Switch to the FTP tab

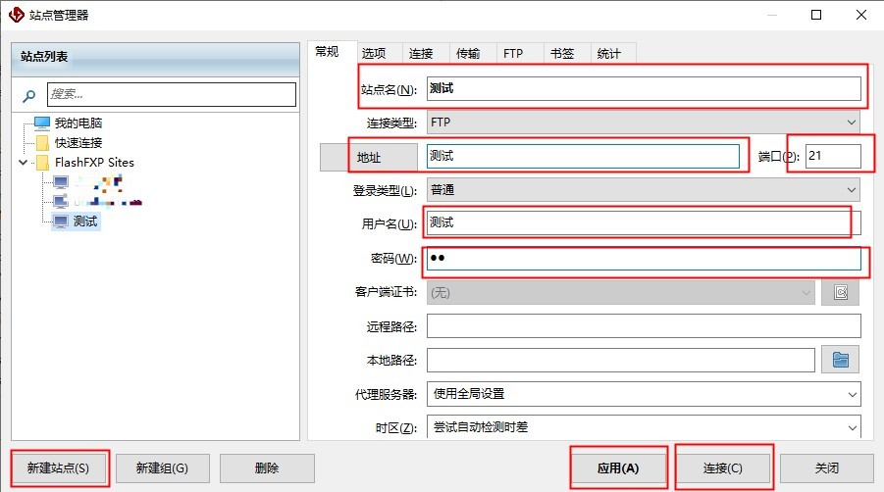(x=513, y=54)
